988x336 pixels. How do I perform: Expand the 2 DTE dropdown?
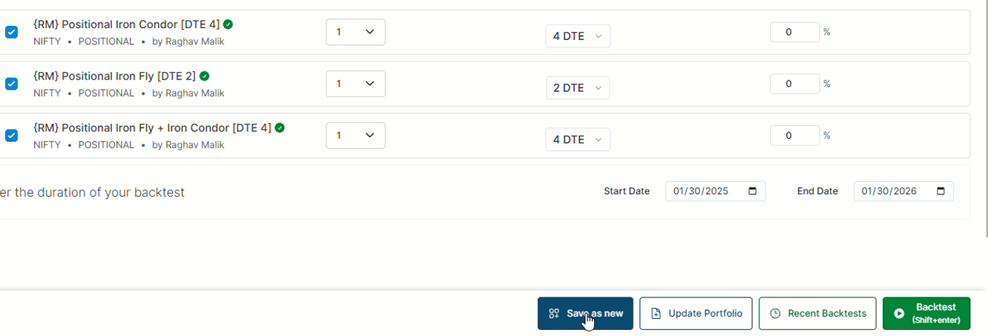(578, 88)
